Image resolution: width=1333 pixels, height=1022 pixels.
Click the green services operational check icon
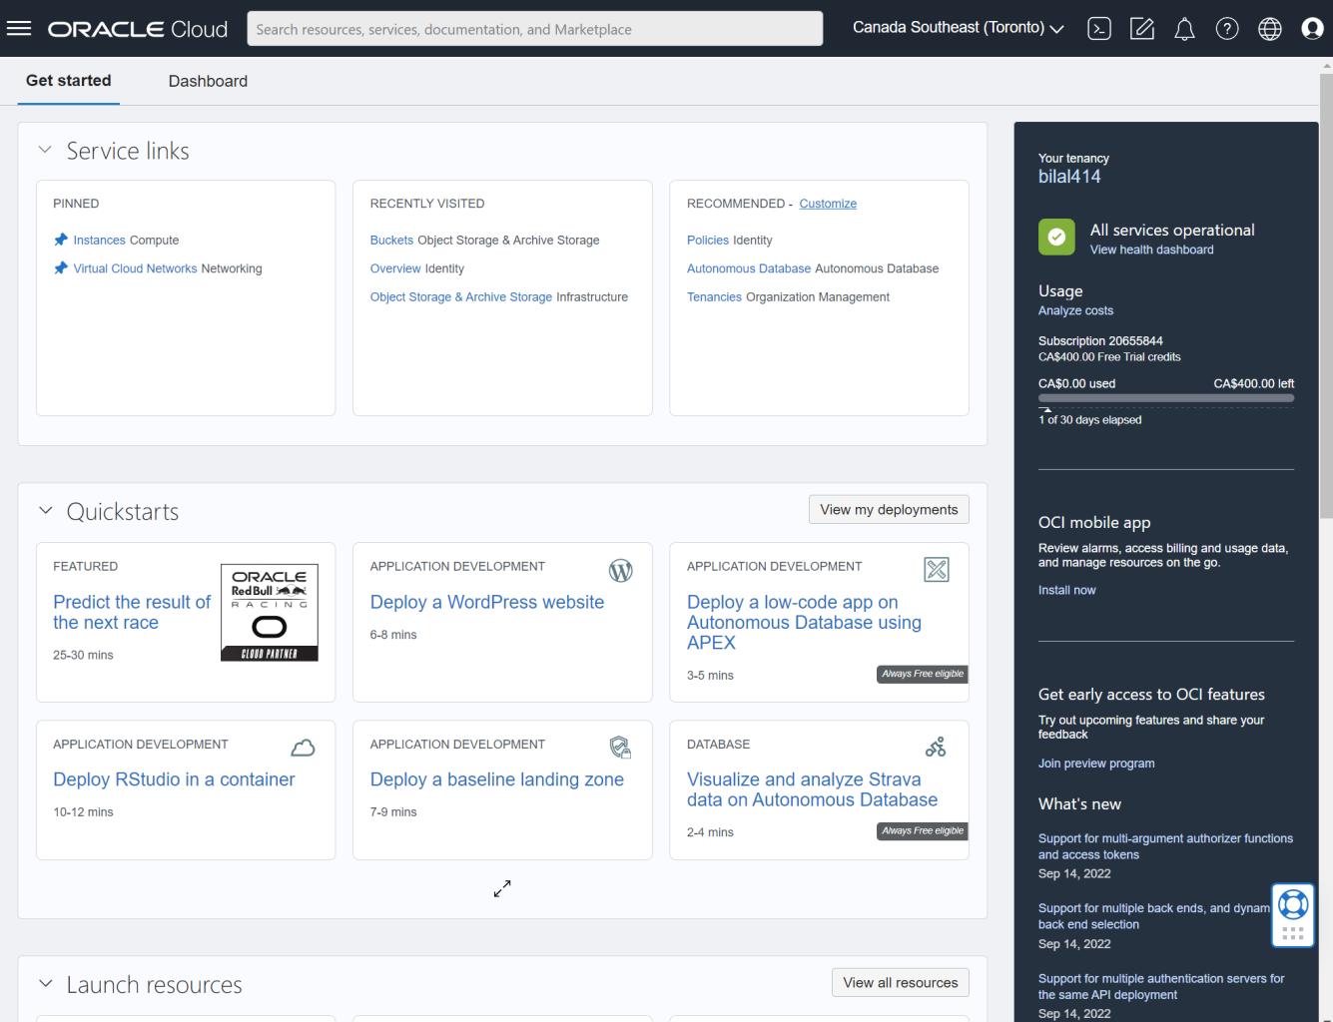pyautogui.click(x=1056, y=238)
